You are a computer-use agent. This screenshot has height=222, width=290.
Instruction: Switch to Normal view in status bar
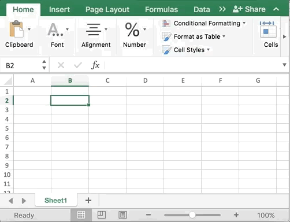[x=81, y=214]
